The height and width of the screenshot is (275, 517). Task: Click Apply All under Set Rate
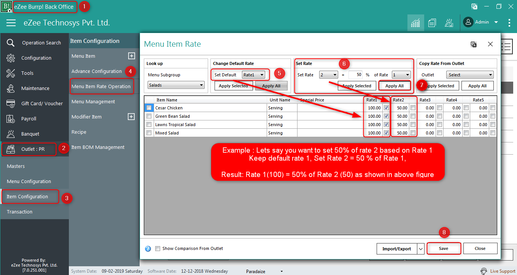pos(395,86)
